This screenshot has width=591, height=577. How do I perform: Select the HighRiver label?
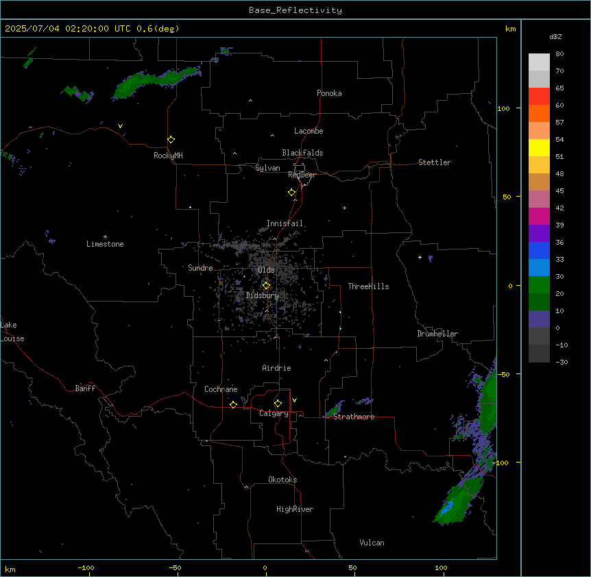(x=295, y=509)
